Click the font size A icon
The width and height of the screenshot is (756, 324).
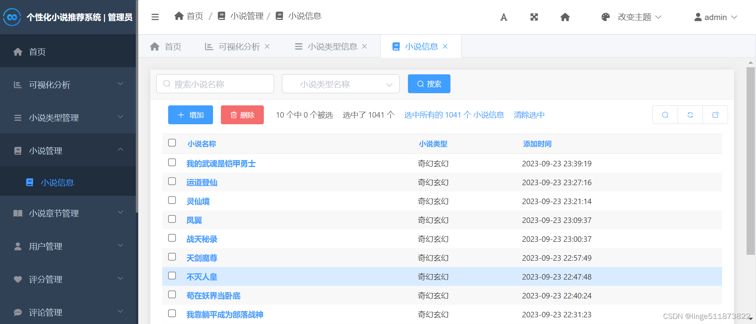coord(504,17)
